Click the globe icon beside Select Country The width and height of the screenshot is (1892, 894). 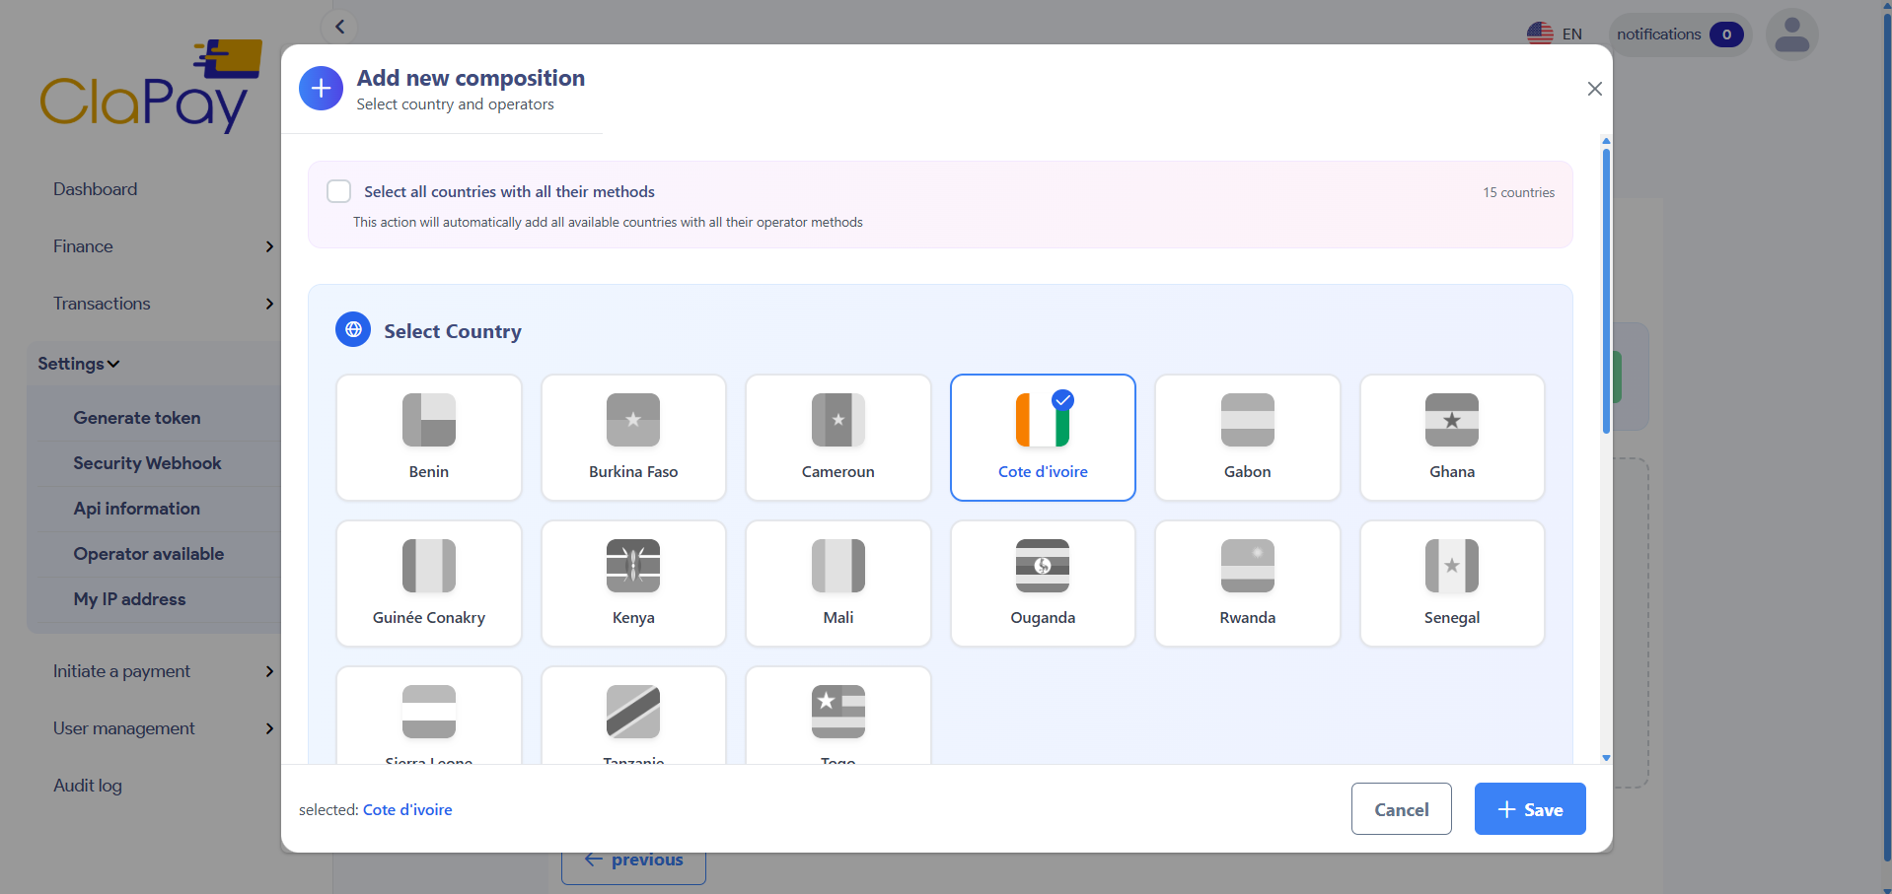(x=352, y=329)
